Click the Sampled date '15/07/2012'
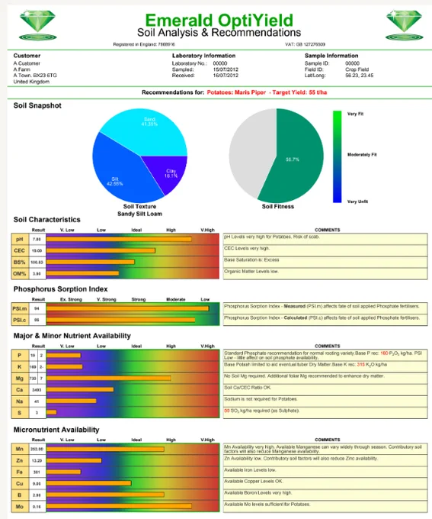This screenshot has height=519, width=432. 226,69
